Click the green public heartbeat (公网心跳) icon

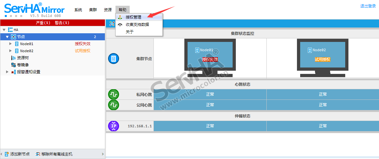(113, 105)
